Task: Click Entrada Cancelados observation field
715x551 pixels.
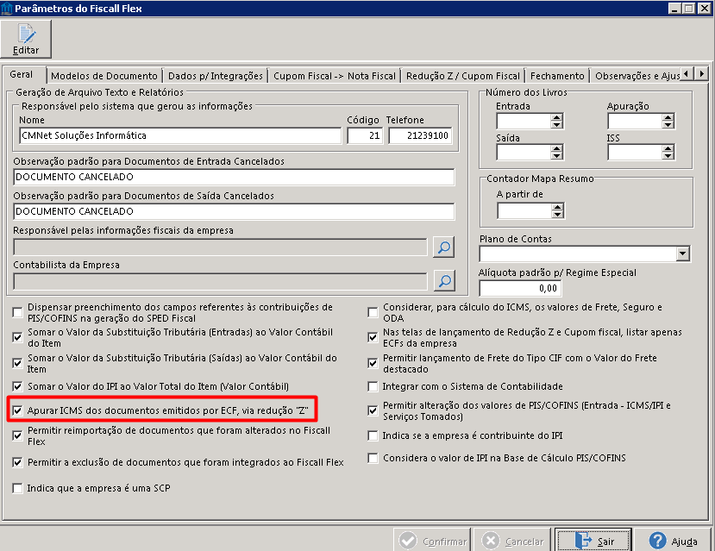Action: (x=234, y=177)
